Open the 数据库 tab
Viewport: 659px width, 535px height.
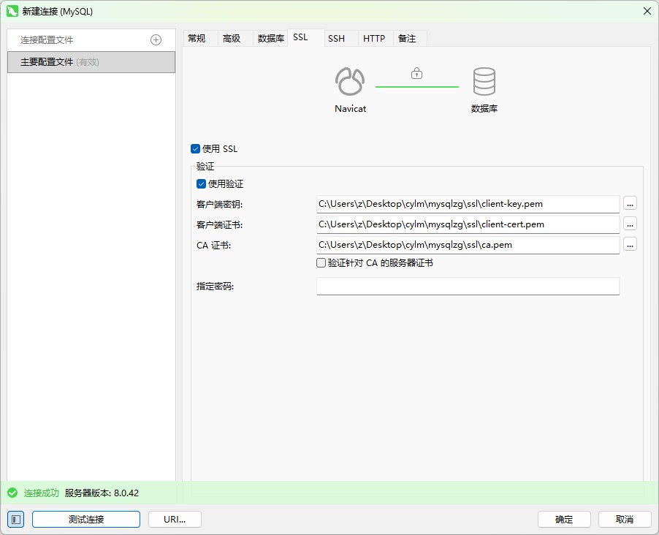click(x=270, y=39)
